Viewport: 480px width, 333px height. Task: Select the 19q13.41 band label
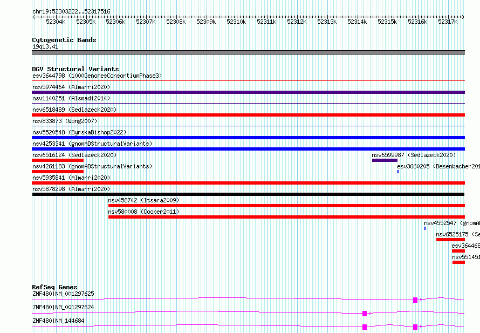click(45, 46)
